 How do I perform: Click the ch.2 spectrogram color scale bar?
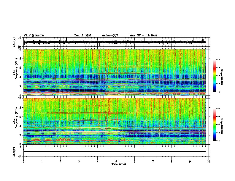(215, 125)
